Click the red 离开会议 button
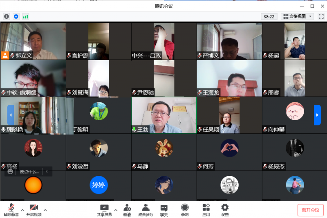 click(310, 210)
